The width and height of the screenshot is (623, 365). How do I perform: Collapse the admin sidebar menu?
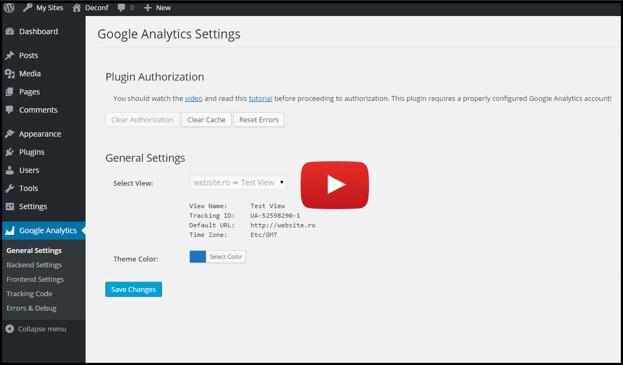(x=36, y=329)
